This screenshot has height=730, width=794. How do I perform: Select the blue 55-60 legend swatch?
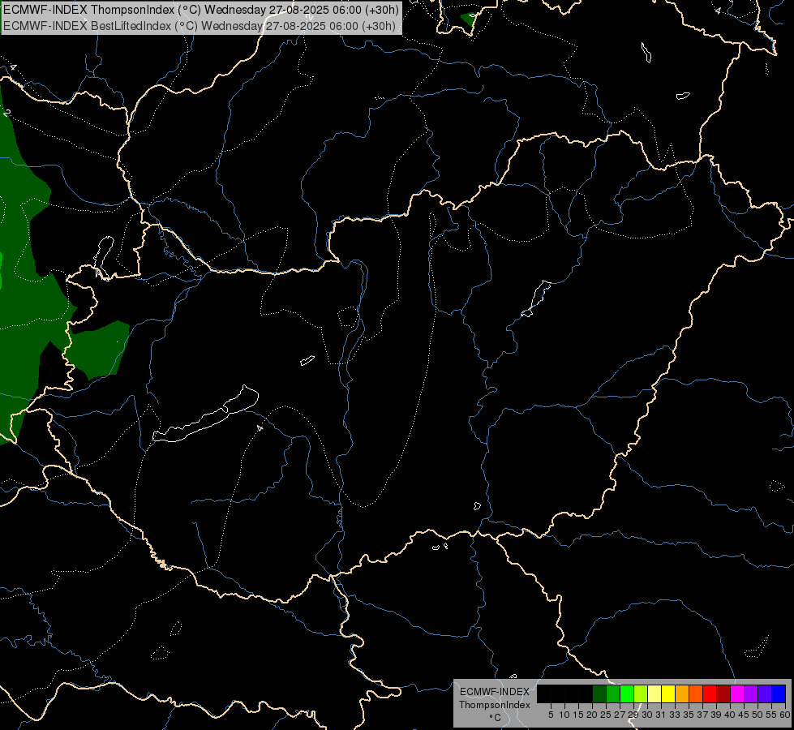779,693
